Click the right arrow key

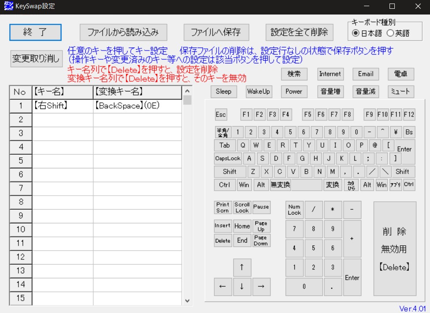tap(261, 287)
